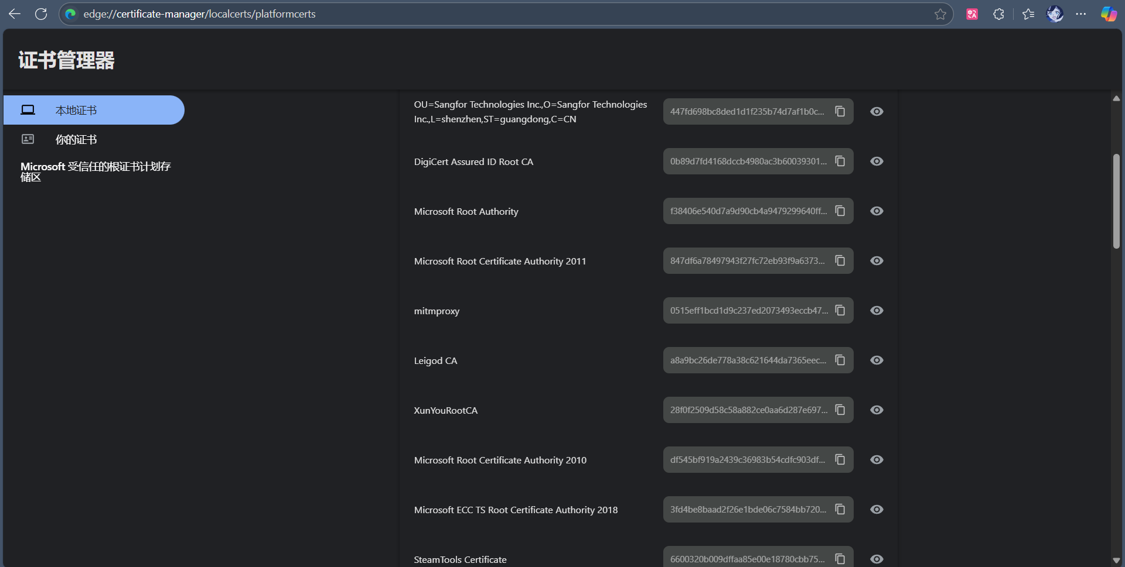Viewport: 1125px width, 567px height.
Task: Open the Favorites list icon
Action: pyautogui.click(x=1028, y=14)
